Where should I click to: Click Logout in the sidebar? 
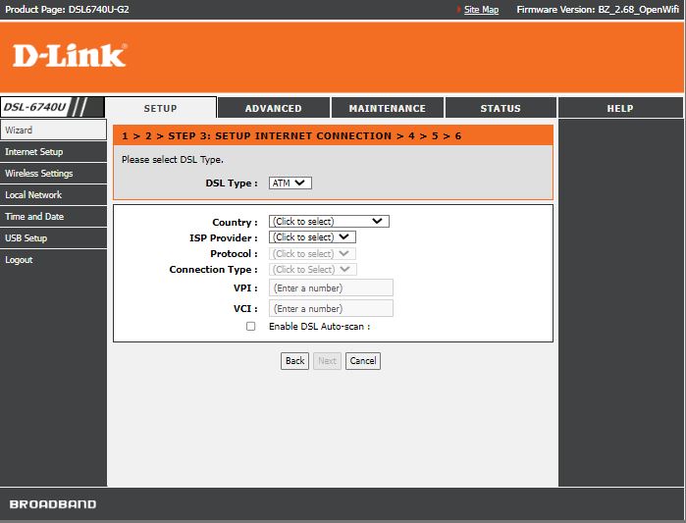(53, 260)
